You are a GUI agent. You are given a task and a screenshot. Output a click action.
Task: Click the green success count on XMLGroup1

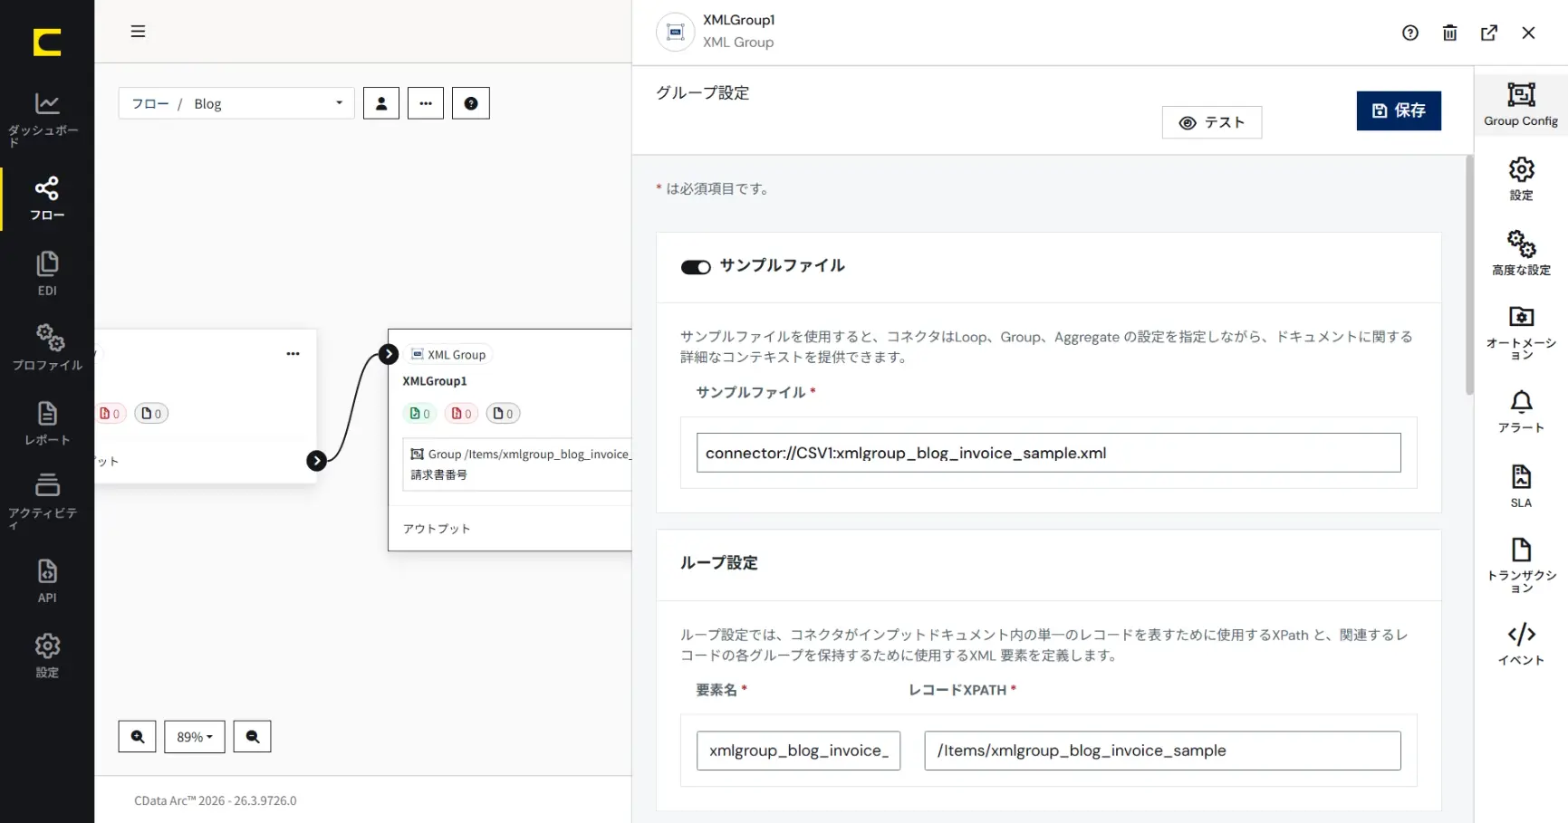[x=419, y=414]
